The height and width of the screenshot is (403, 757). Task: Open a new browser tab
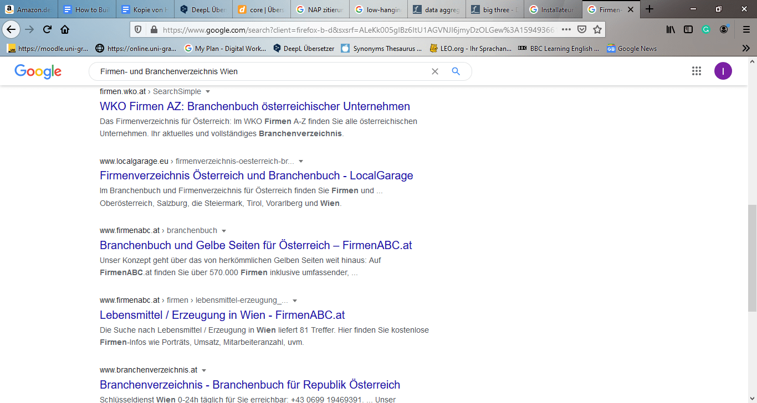click(649, 9)
